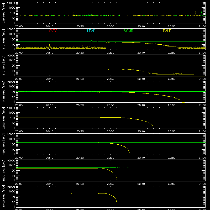The image size is (210, 210).
Task: Select the 2695 MHz [SFU] axis title
Action: (x=4, y=118)
